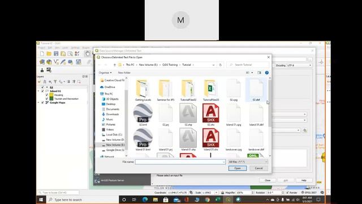
Task: Open Layer menu in QGIS
Action: [x=65, y=48]
